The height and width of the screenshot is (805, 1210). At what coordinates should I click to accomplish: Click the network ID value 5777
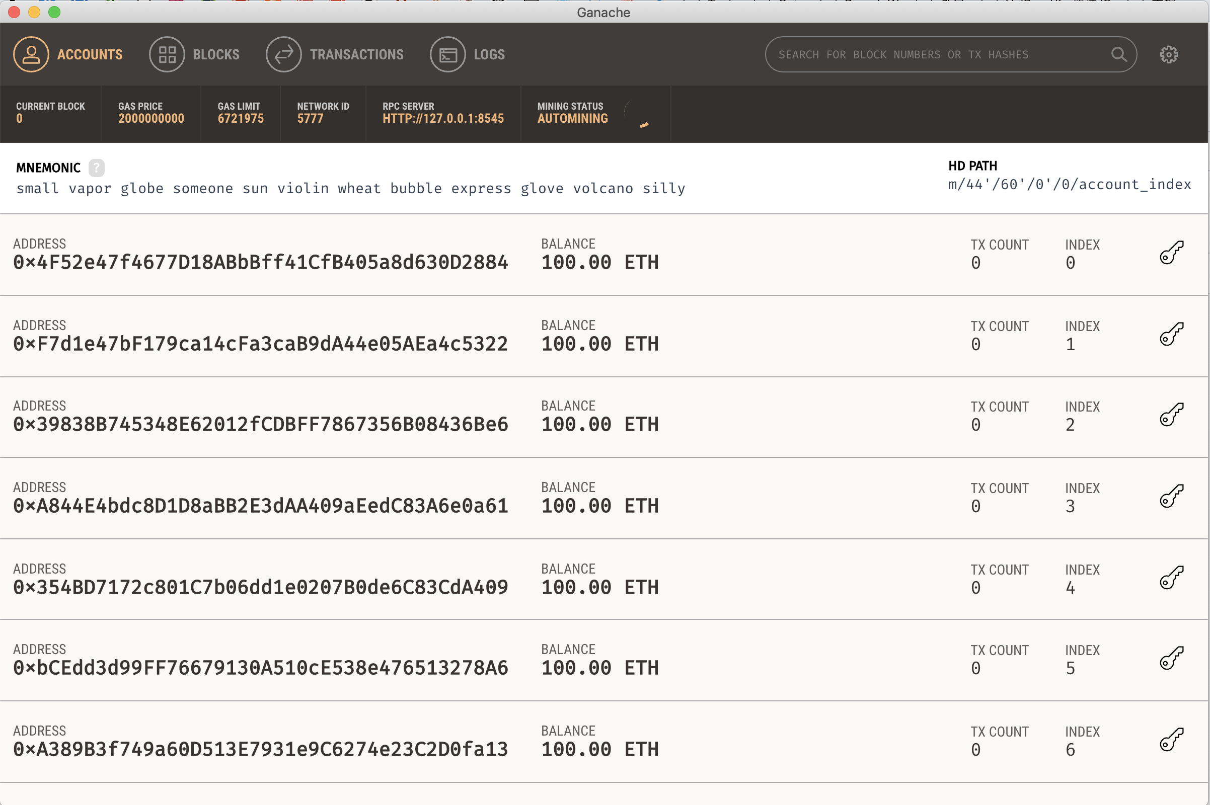click(310, 119)
